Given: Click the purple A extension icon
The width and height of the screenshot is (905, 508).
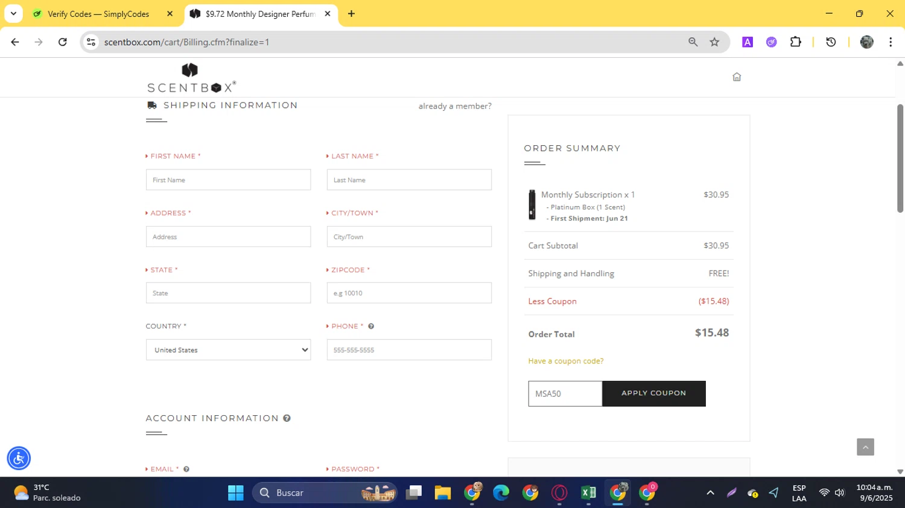Looking at the screenshot, I should pyautogui.click(x=748, y=42).
